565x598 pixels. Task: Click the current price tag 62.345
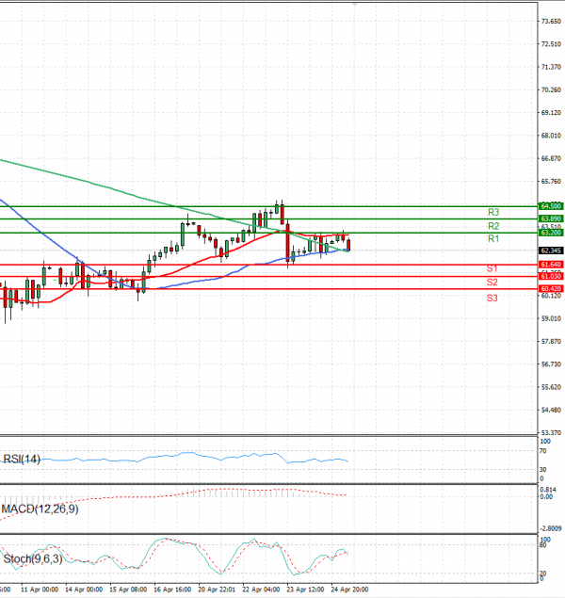point(550,251)
